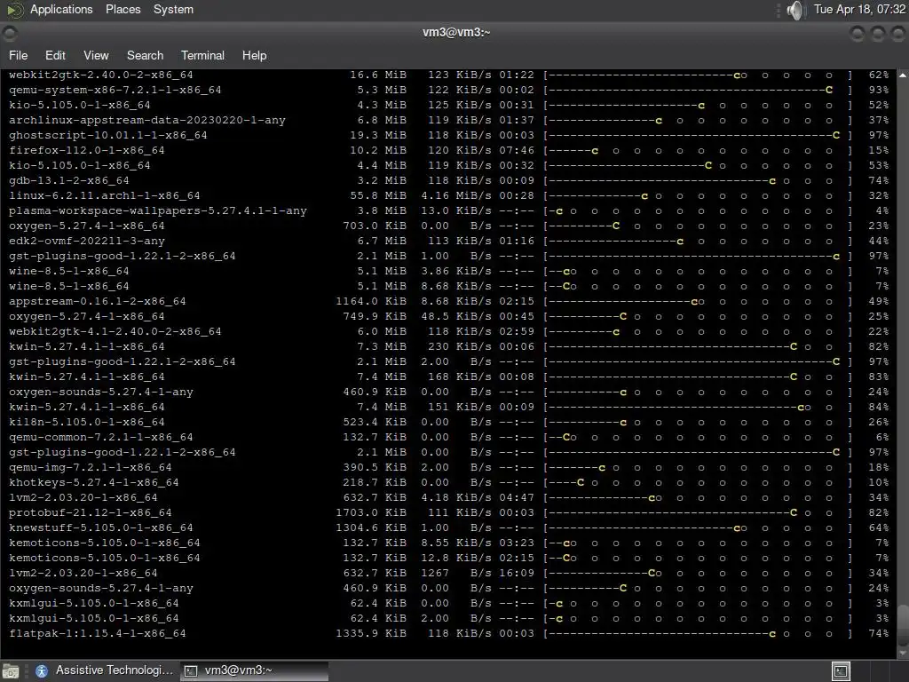This screenshot has width=909, height=682.
Task: Click the 4.16 MiB/s speed value
Action: pyautogui.click(x=456, y=195)
